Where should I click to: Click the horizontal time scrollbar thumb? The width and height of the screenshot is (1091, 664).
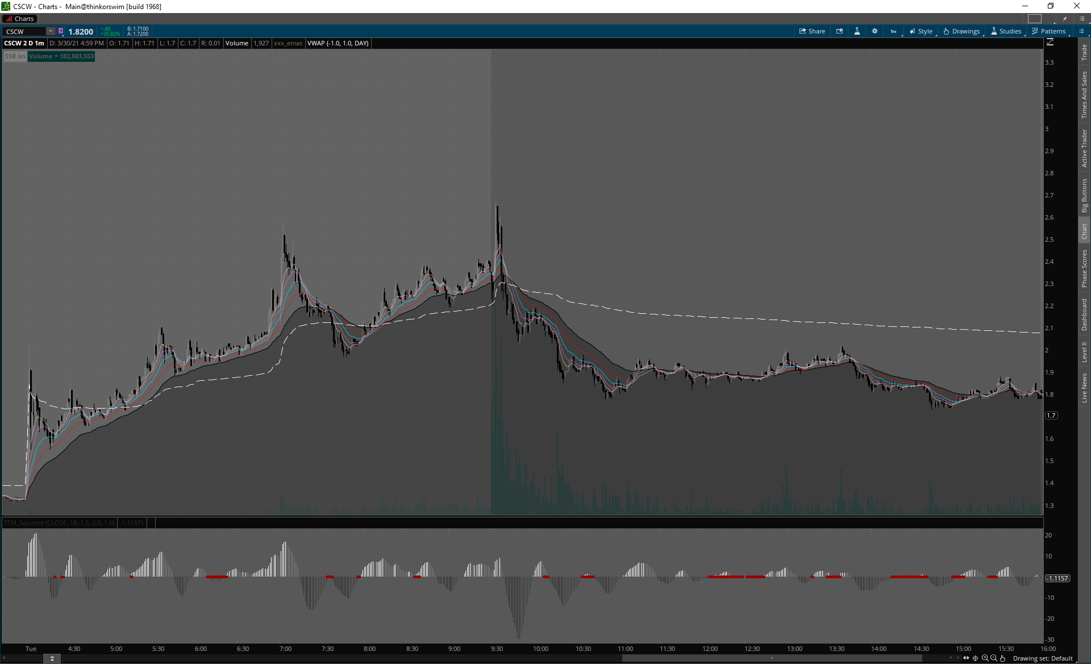(x=772, y=658)
